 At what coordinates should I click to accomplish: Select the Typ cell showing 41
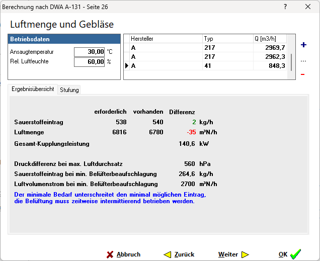click(228, 66)
